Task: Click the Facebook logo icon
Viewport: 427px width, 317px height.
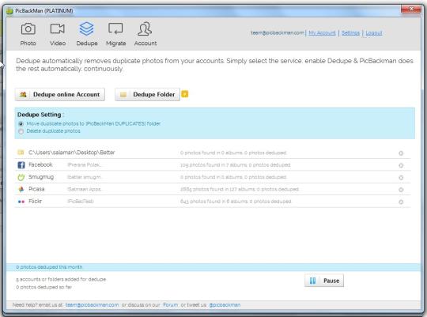Action: coord(21,164)
